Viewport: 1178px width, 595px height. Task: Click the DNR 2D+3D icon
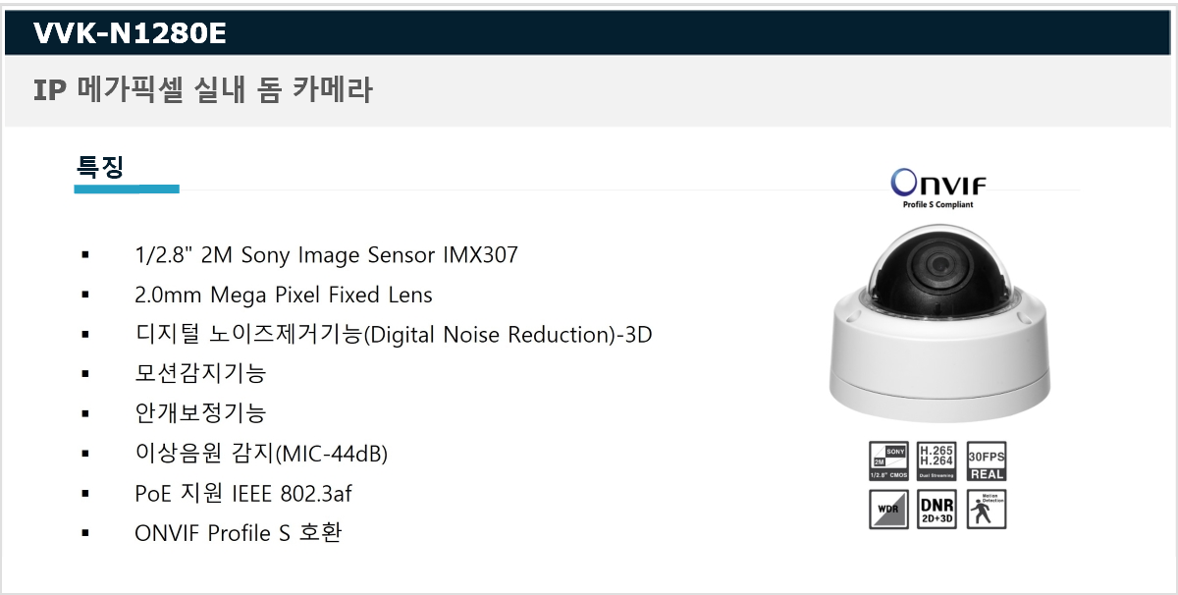(937, 509)
